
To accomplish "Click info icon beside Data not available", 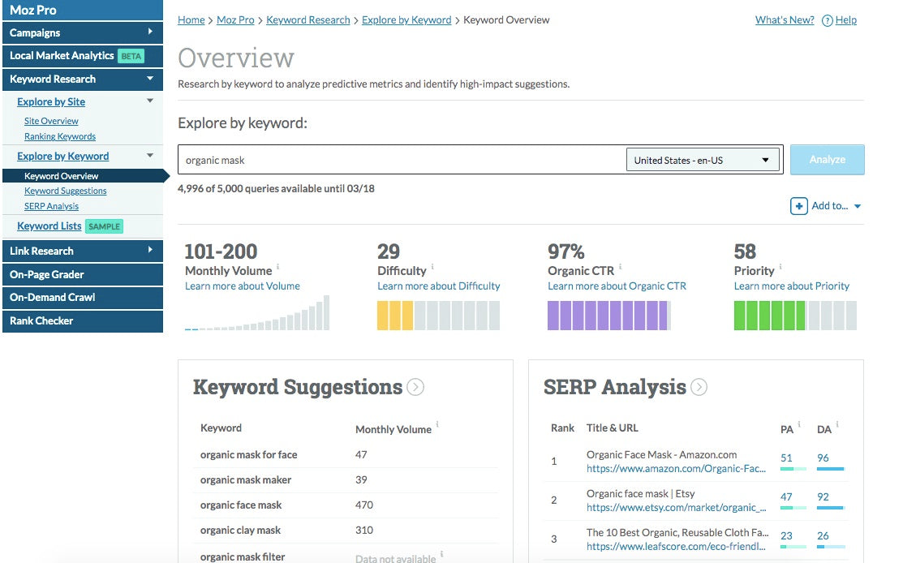I will [x=441, y=554].
